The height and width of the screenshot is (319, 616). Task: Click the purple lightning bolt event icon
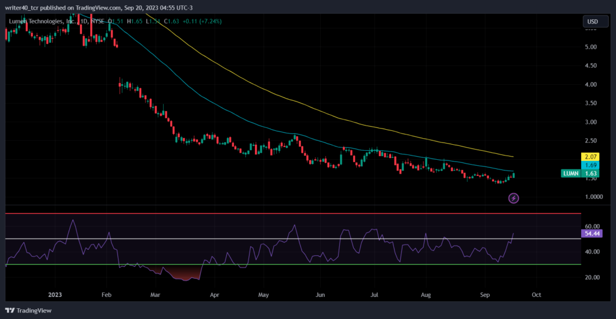pyautogui.click(x=514, y=198)
